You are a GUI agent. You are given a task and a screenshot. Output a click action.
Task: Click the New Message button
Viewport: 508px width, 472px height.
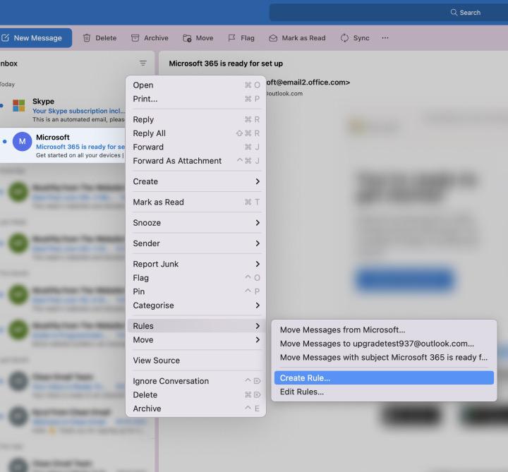point(35,38)
